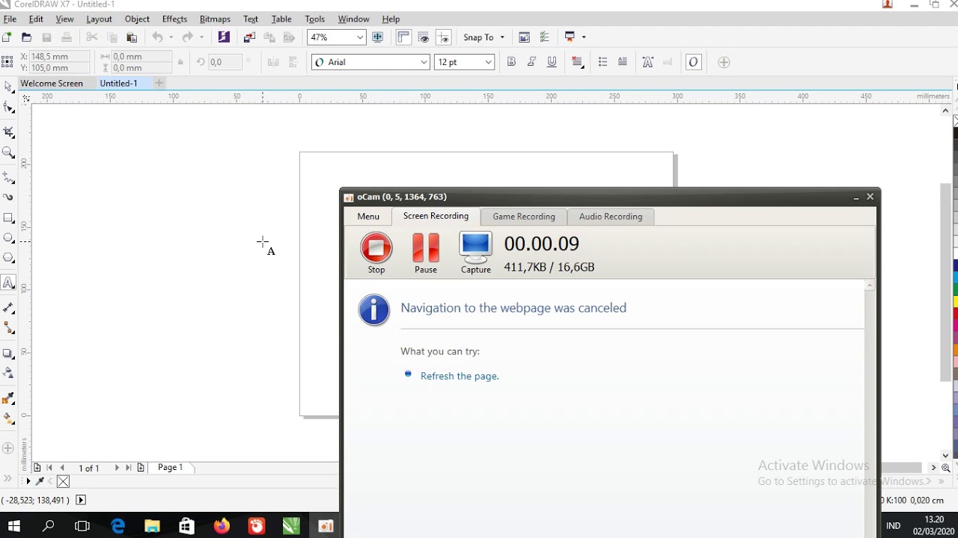Open the Effects menu
The image size is (958, 538).
click(x=174, y=19)
